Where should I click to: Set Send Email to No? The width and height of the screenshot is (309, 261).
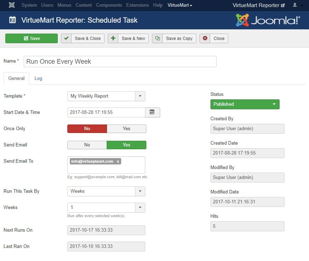(87, 145)
